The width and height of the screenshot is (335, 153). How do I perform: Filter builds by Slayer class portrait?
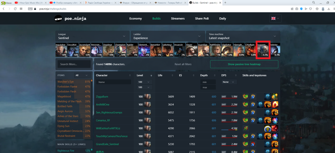tap(191, 50)
